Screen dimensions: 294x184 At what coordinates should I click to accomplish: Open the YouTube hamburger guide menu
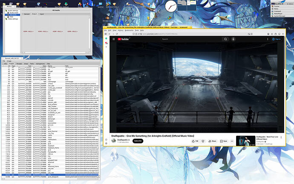coord(114,39)
